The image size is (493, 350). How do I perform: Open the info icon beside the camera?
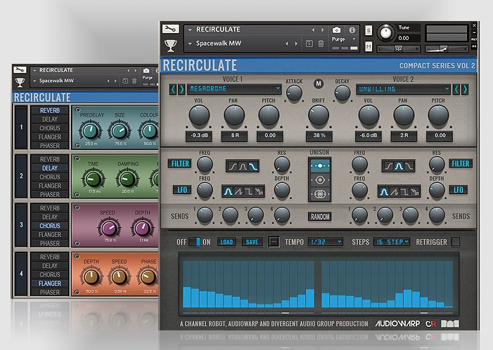(x=352, y=30)
